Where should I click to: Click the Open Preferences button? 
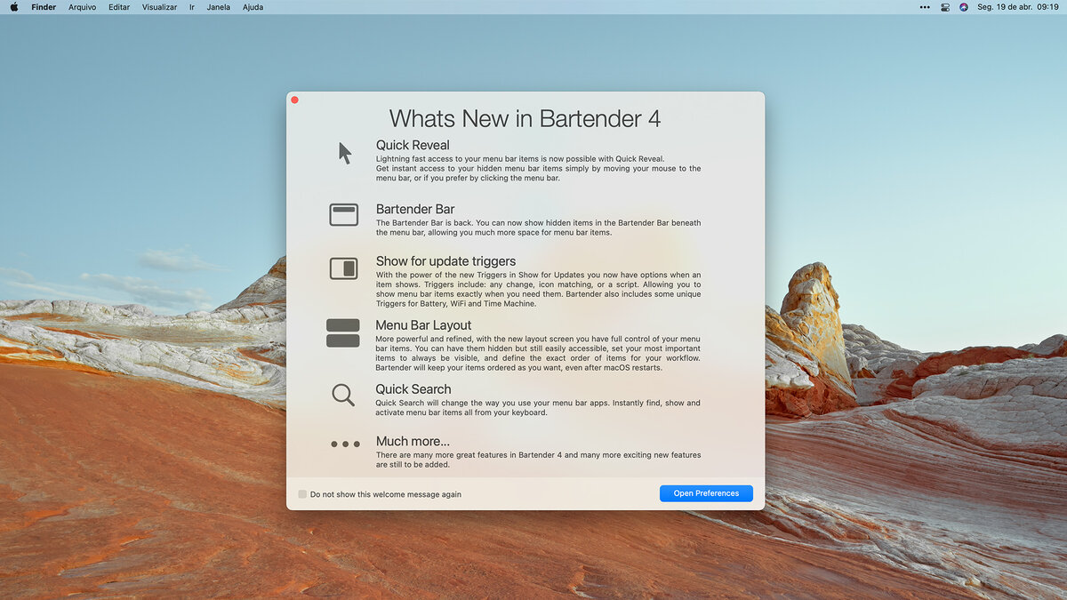pyautogui.click(x=706, y=493)
